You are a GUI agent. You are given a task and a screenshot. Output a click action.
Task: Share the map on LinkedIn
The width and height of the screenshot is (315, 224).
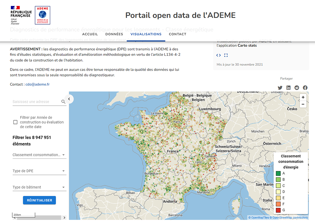tap(288, 87)
